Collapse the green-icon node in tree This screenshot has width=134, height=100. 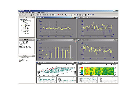point(22,21)
